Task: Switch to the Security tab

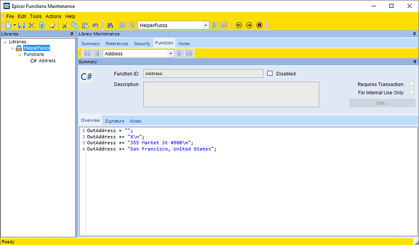Action: pyautogui.click(x=142, y=44)
